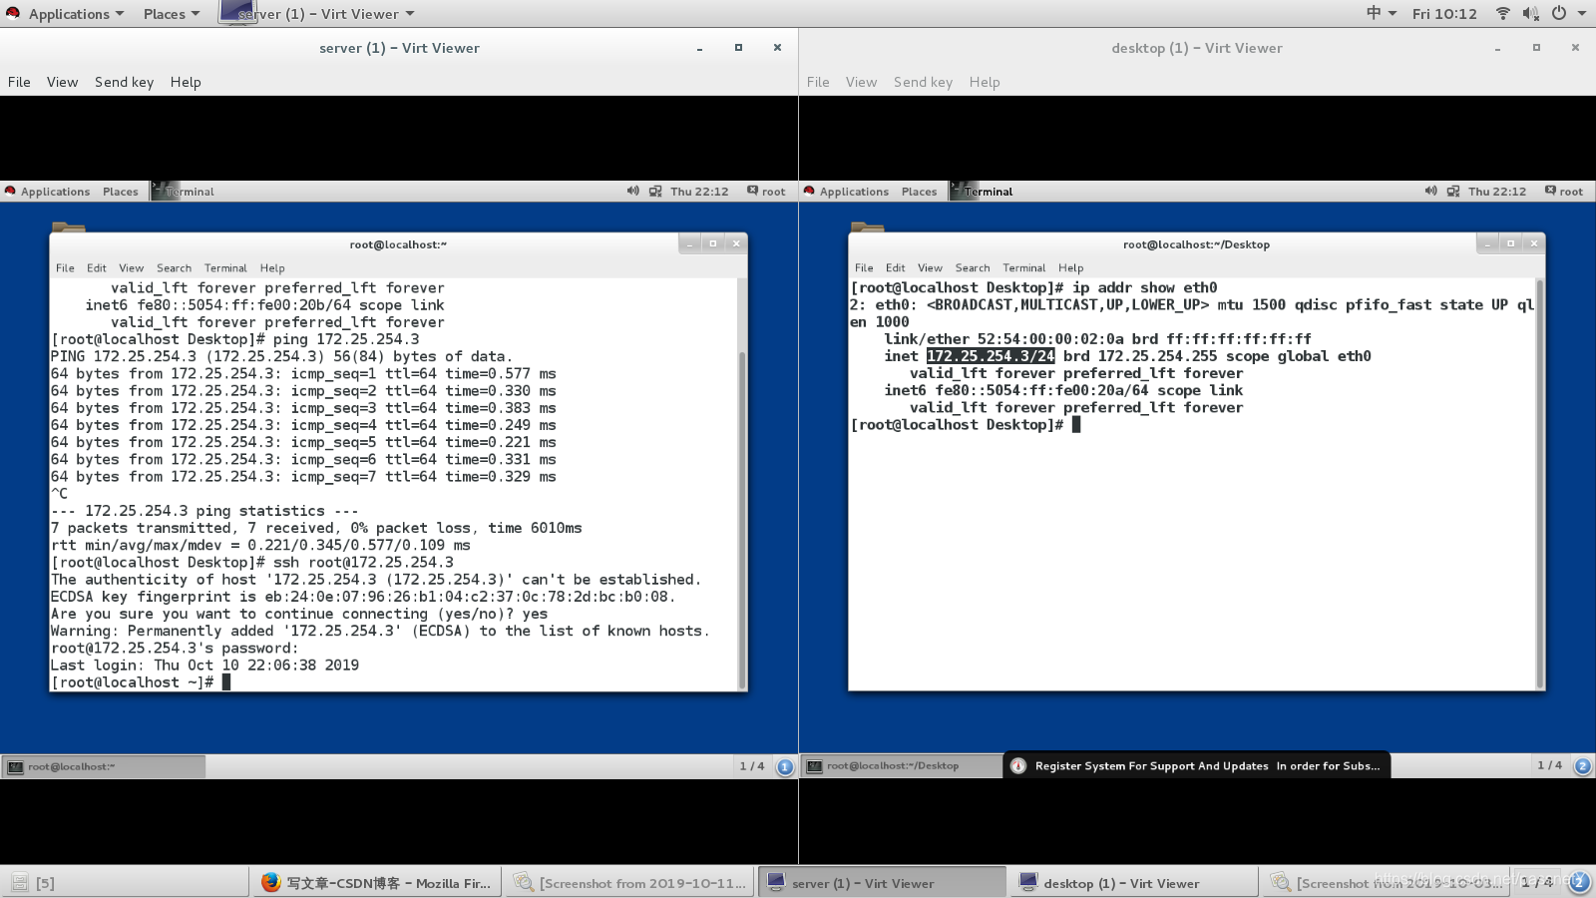Open Help menu in server Virt Viewer

click(x=186, y=82)
